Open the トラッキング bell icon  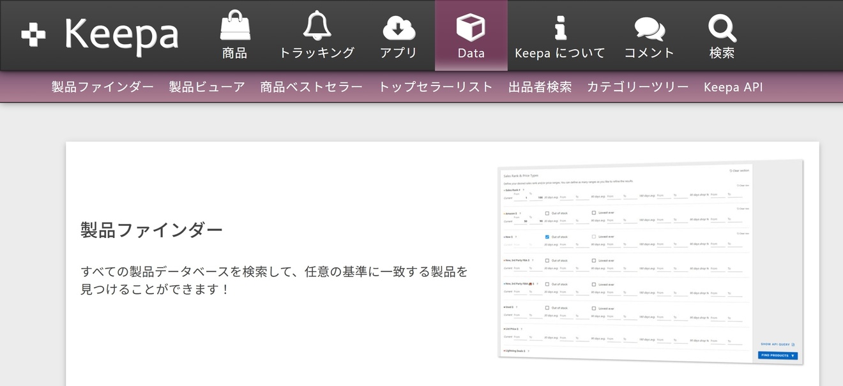tap(317, 26)
